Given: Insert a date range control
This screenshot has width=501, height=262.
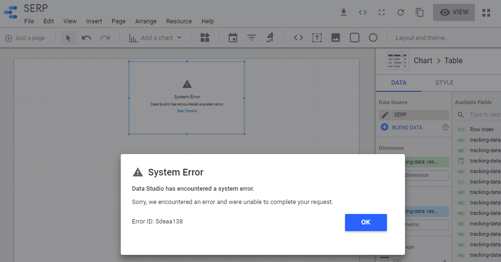Looking at the screenshot, I should (232, 38).
